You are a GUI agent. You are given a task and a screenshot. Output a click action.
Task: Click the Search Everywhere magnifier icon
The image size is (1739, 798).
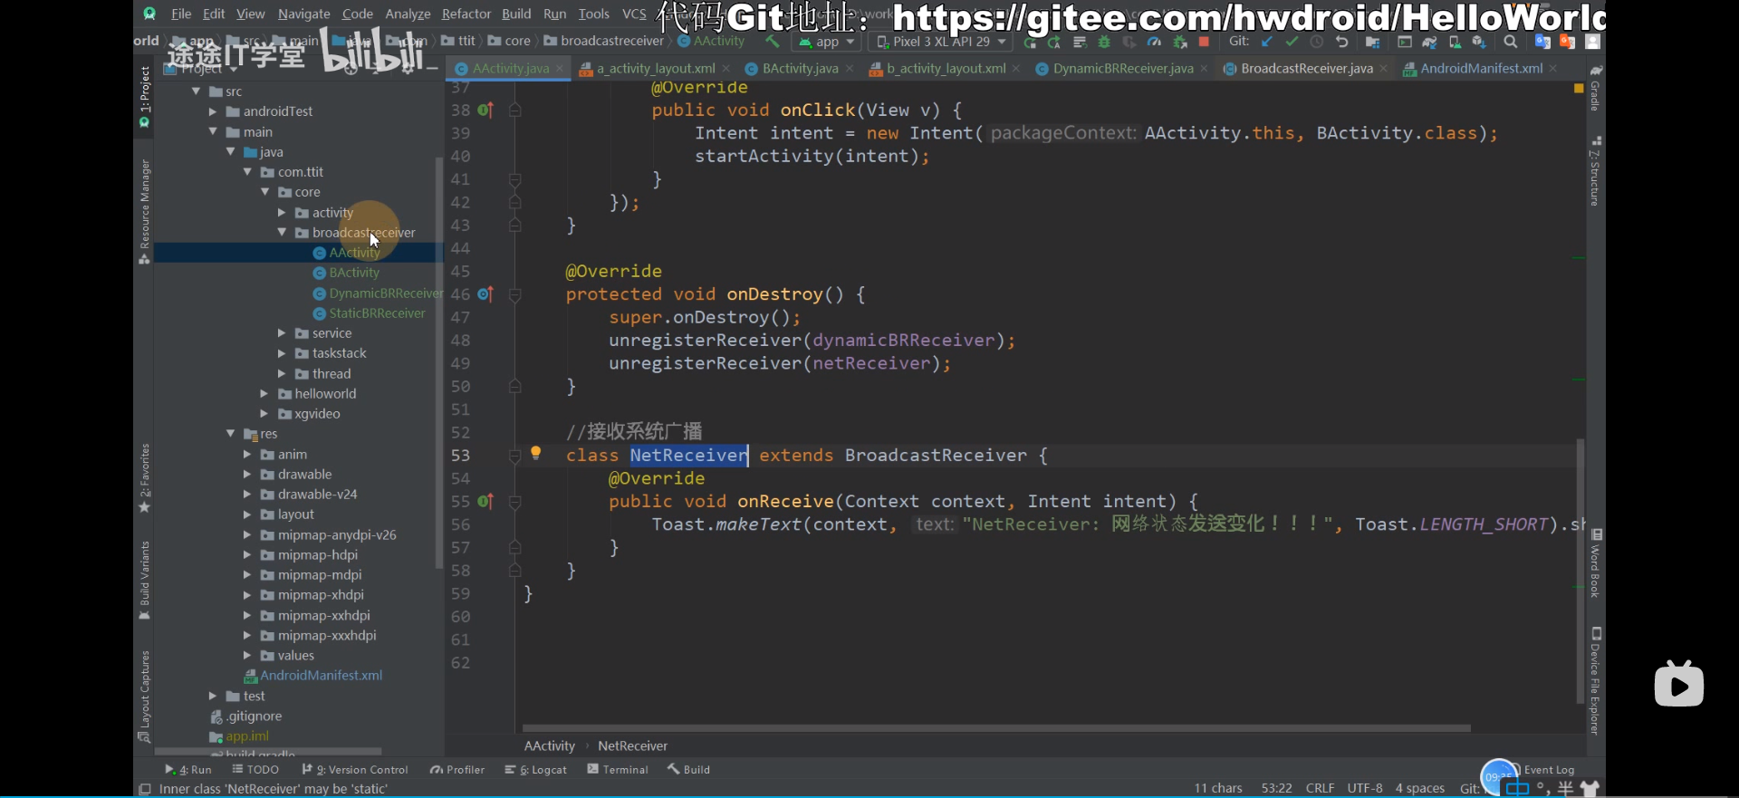click(x=1511, y=42)
